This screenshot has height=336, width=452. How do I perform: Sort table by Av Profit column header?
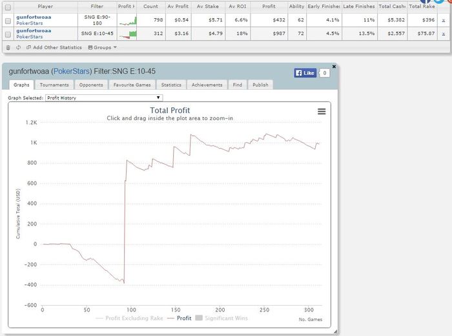178,6
